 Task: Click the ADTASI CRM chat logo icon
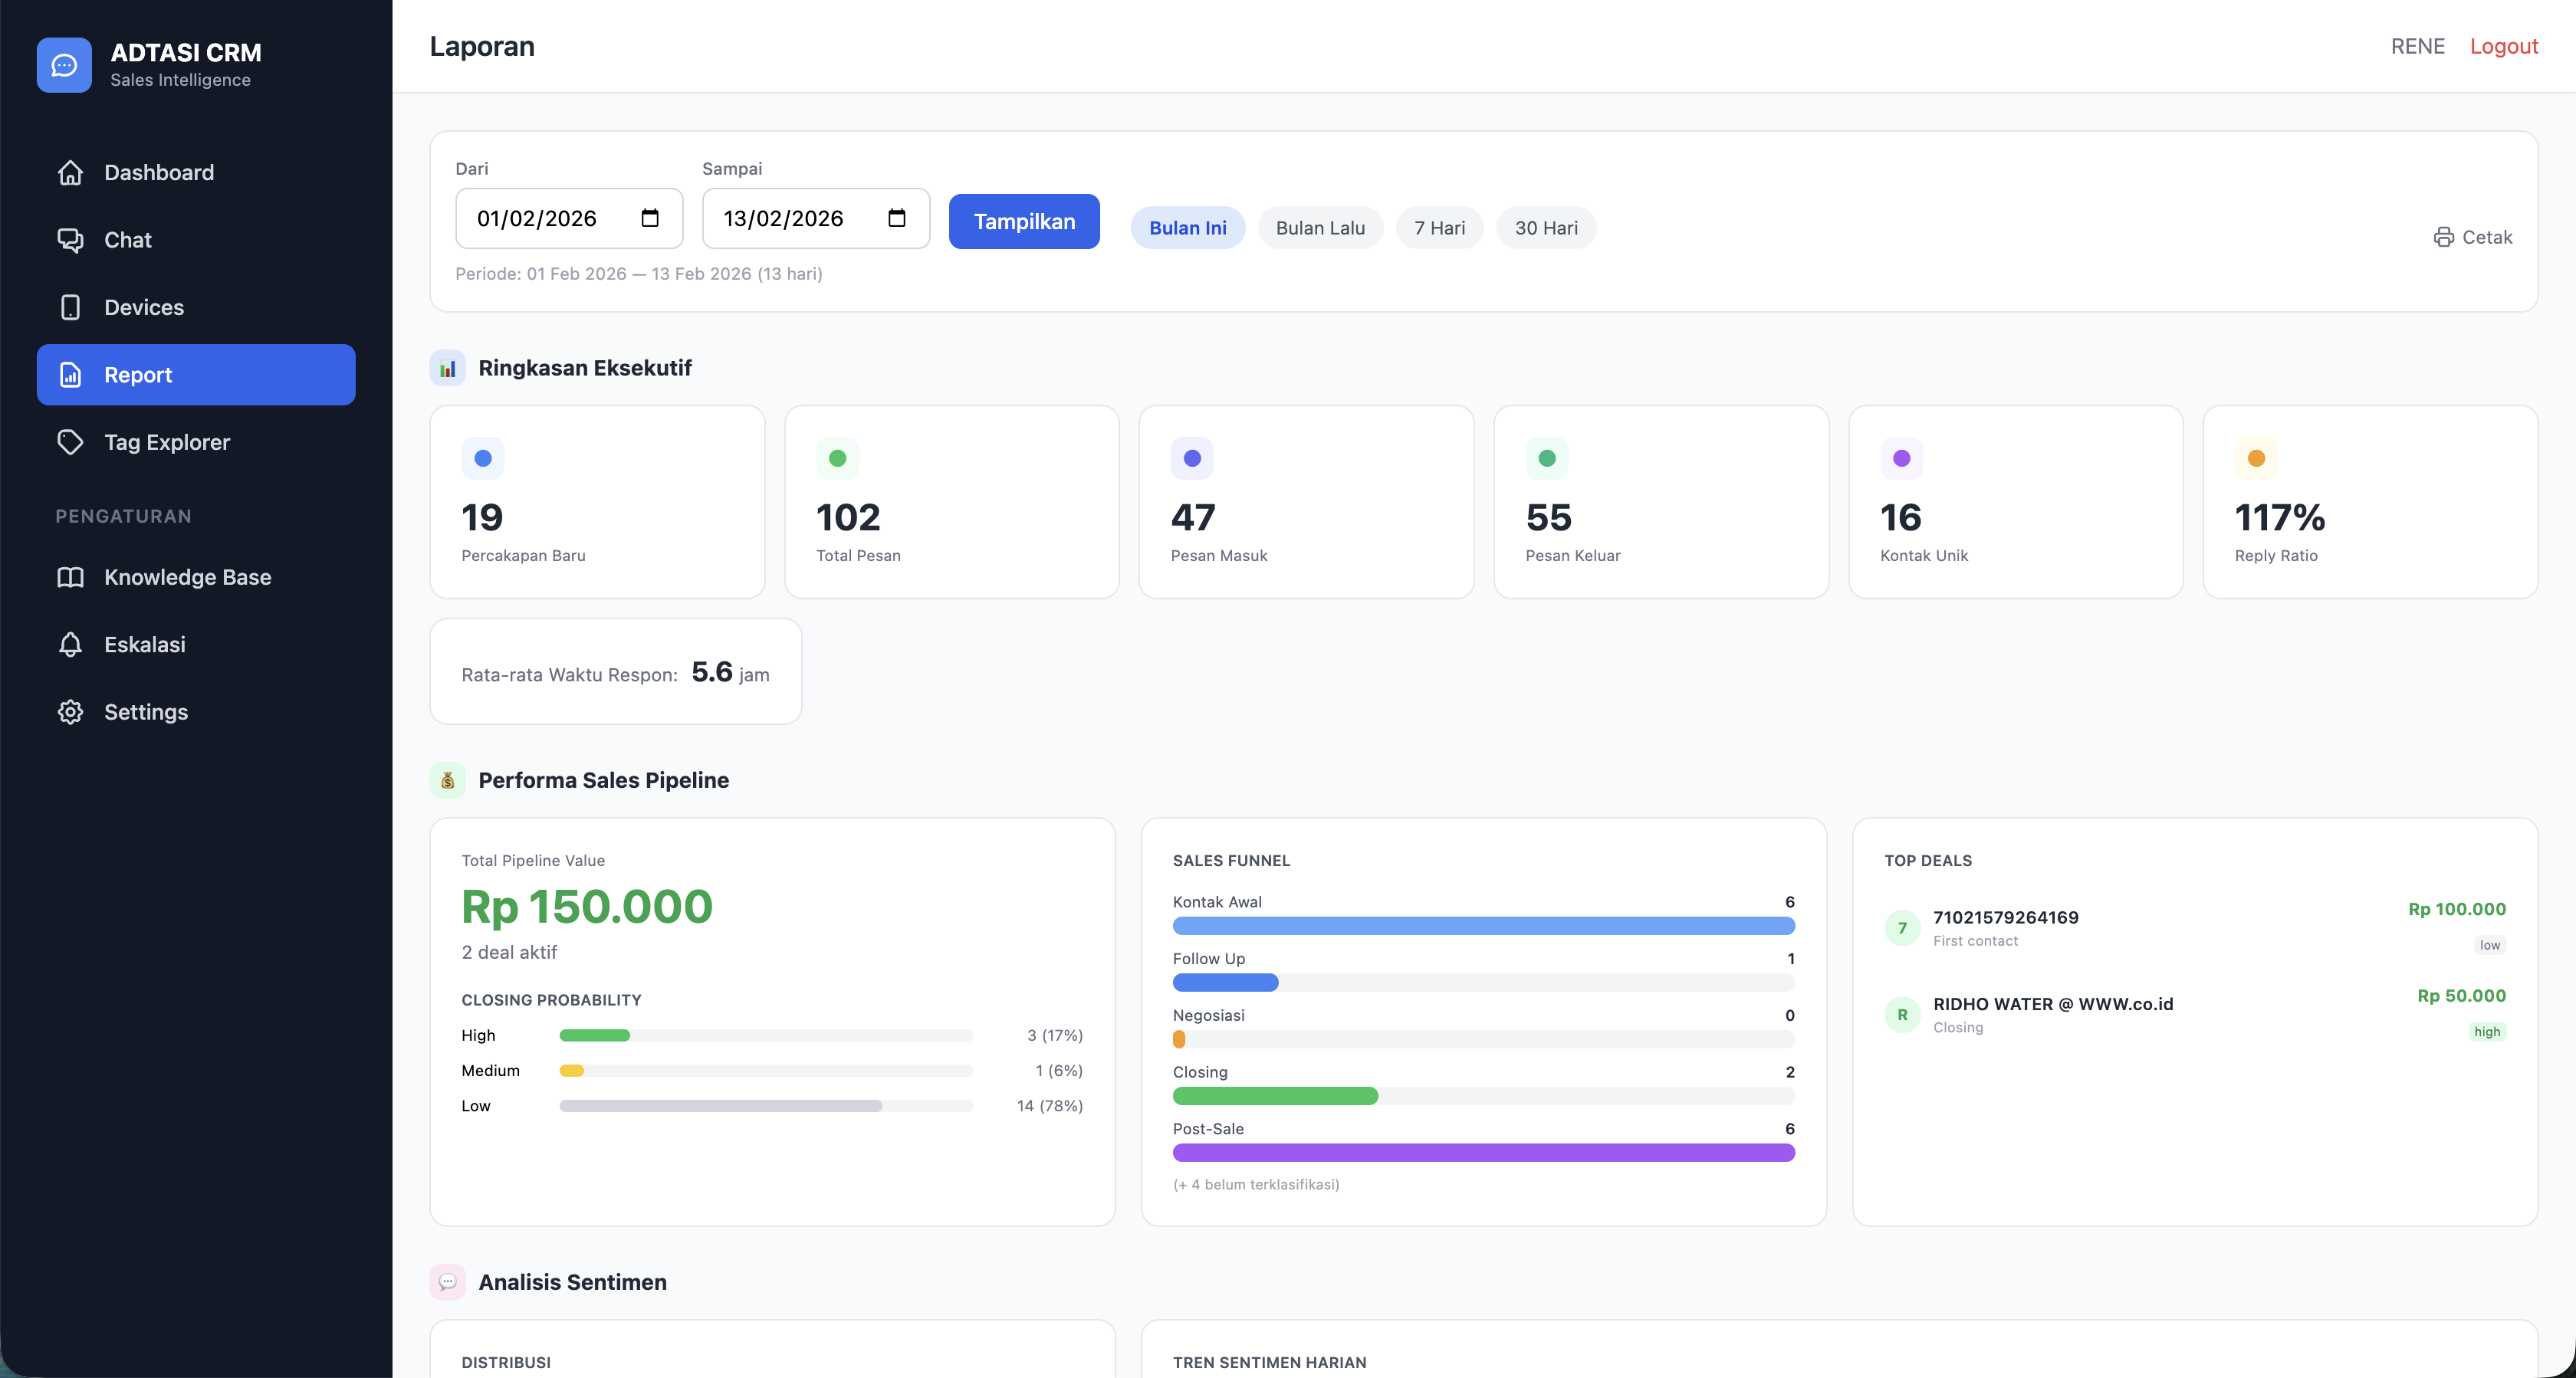64,65
